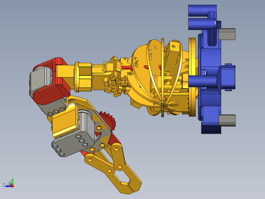This screenshot has height=199, width=265.
Task: Pick the lower gray peg on blue base
Action: [x=227, y=120]
